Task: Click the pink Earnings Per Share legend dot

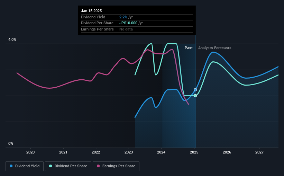Action: pos(98,166)
